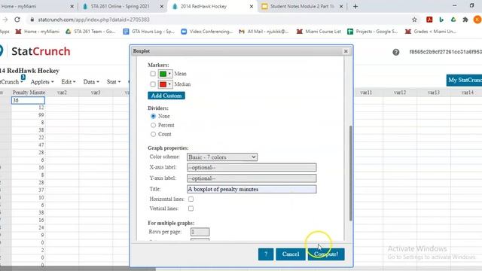Screen dimensions: 482x271
Task: Click the cell containing 99
Action: pos(29,115)
